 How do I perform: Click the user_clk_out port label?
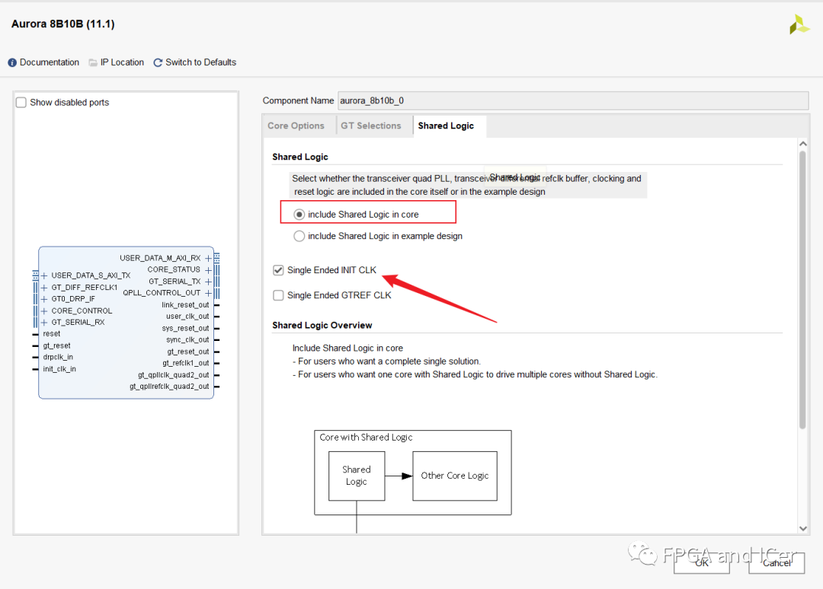click(187, 317)
